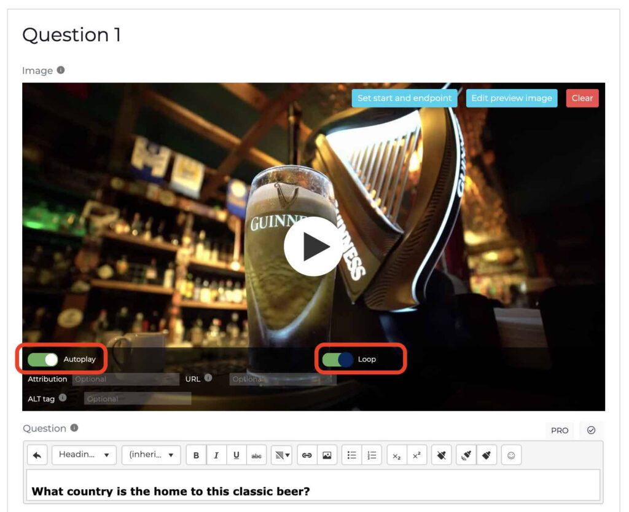This screenshot has height=512, width=629.
Task: Apply strikethrough formatting
Action: (256, 455)
